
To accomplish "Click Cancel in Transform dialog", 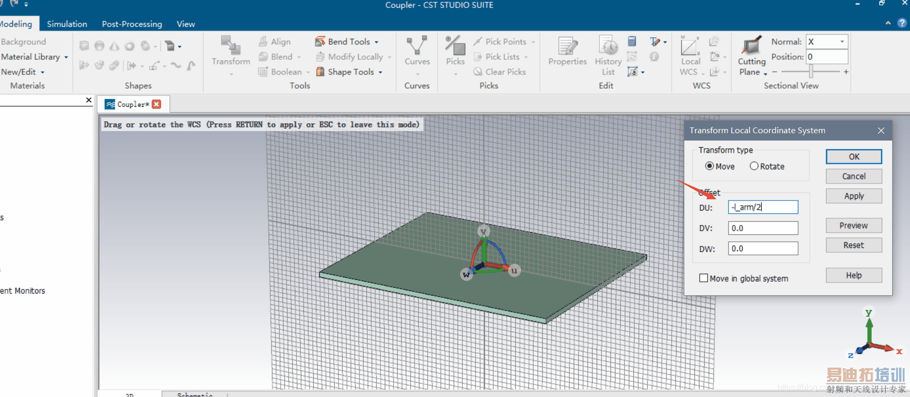I will point(854,176).
